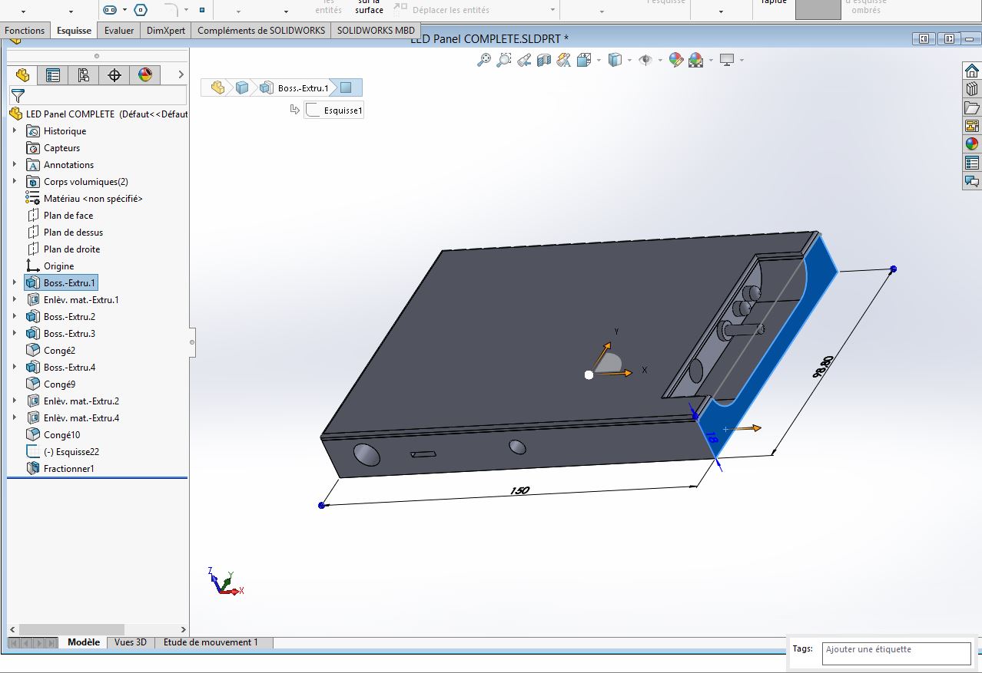Select Plan de face in the tree
The height and width of the screenshot is (673, 982).
(x=68, y=215)
